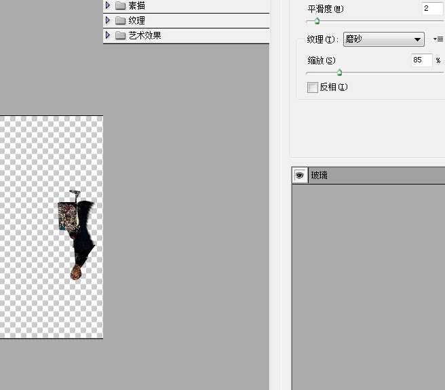Expand the 艺术效果 category triangle
The image size is (445, 390).
108,35
